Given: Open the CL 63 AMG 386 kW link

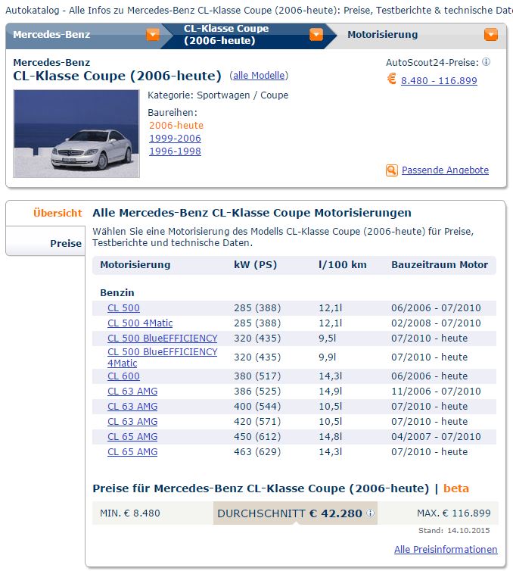Looking at the screenshot, I should [132, 391].
